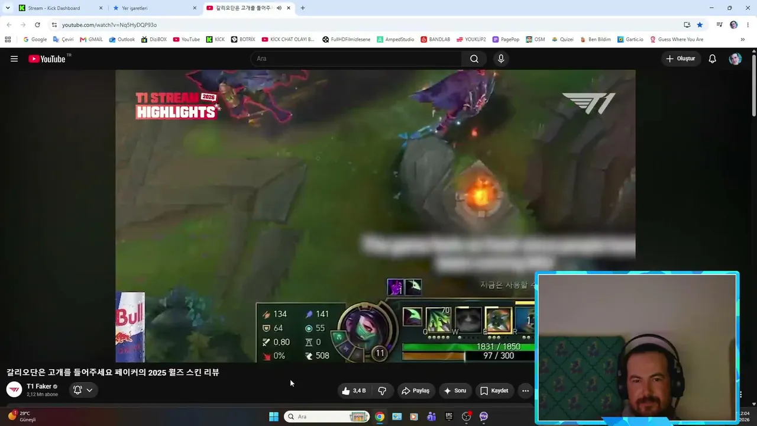This screenshot has height=426, width=757.
Task: Open Epic Games Launcher from taskbar
Action: (449, 417)
